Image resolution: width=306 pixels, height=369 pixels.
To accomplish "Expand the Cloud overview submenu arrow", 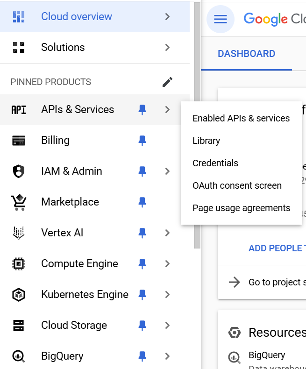I will click(x=167, y=16).
